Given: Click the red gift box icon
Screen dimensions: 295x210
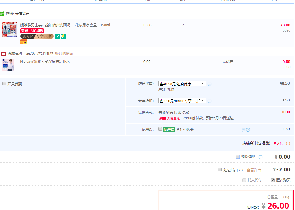Looking at the screenshot, I should [x=4, y=53].
